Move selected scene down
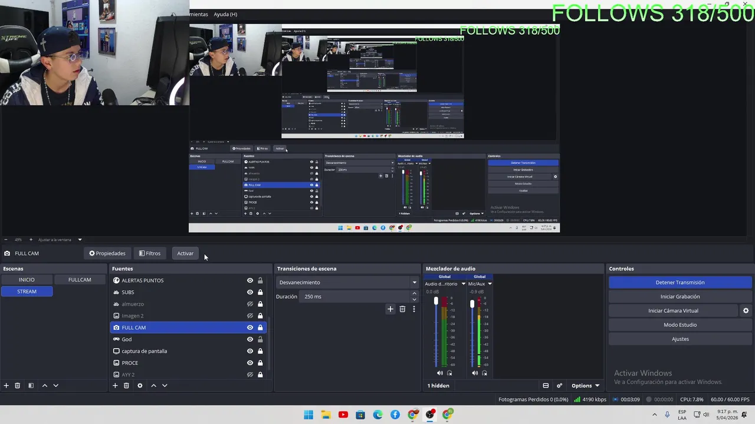This screenshot has width=755, height=424. pos(56,386)
